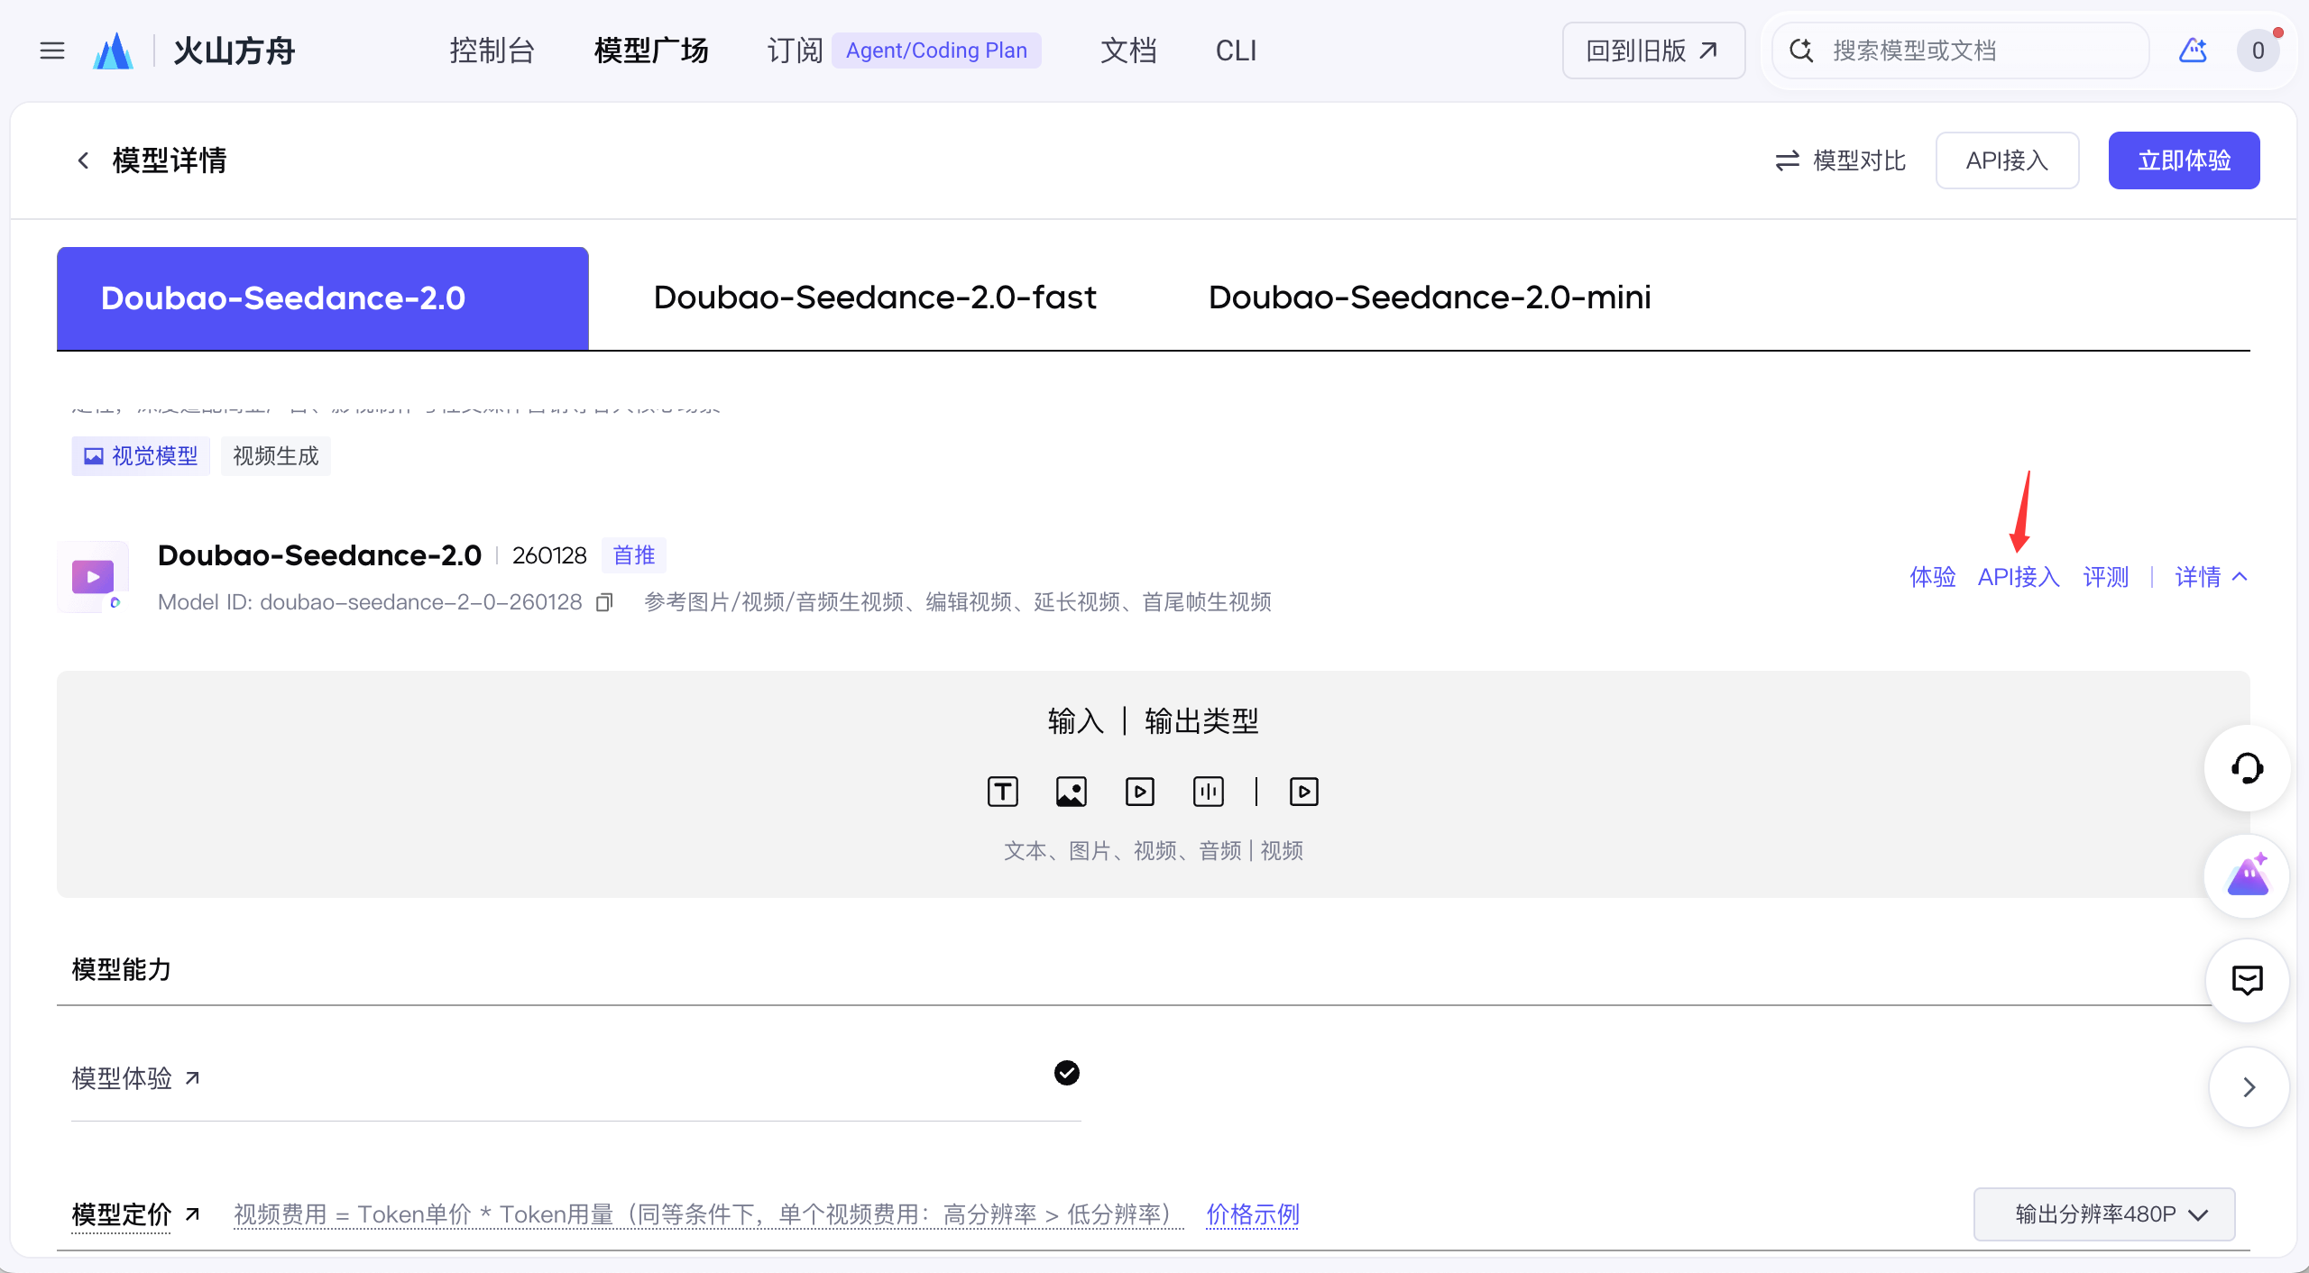Screen dimensions: 2309x1273
Task: Click the floating right chevron button
Action: click(2249, 1087)
